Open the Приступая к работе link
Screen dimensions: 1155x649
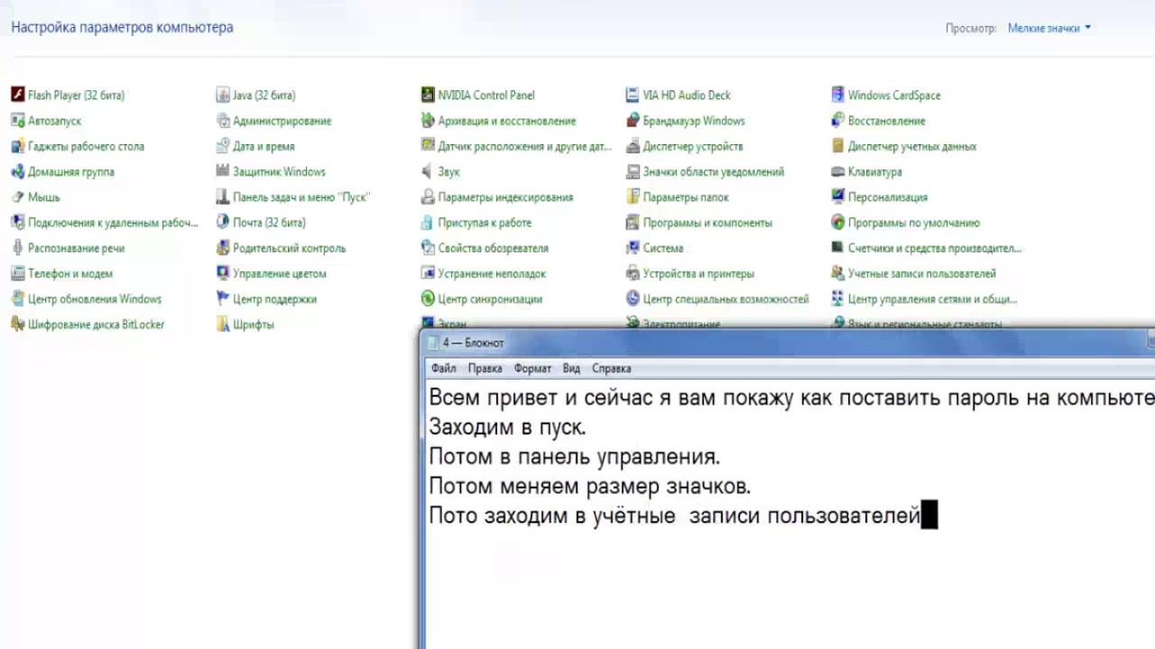point(485,223)
